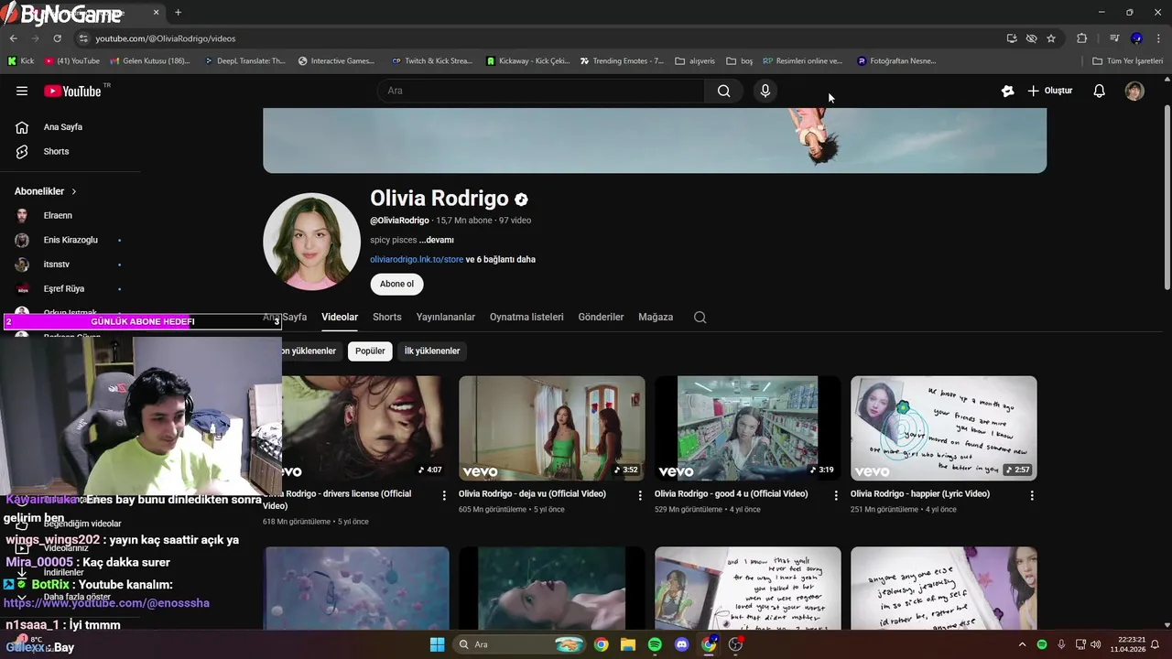Open the oliviarodrigo.lnk.to/store link
The width and height of the screenshot is (1172, 659).
[x=417, y=259]
